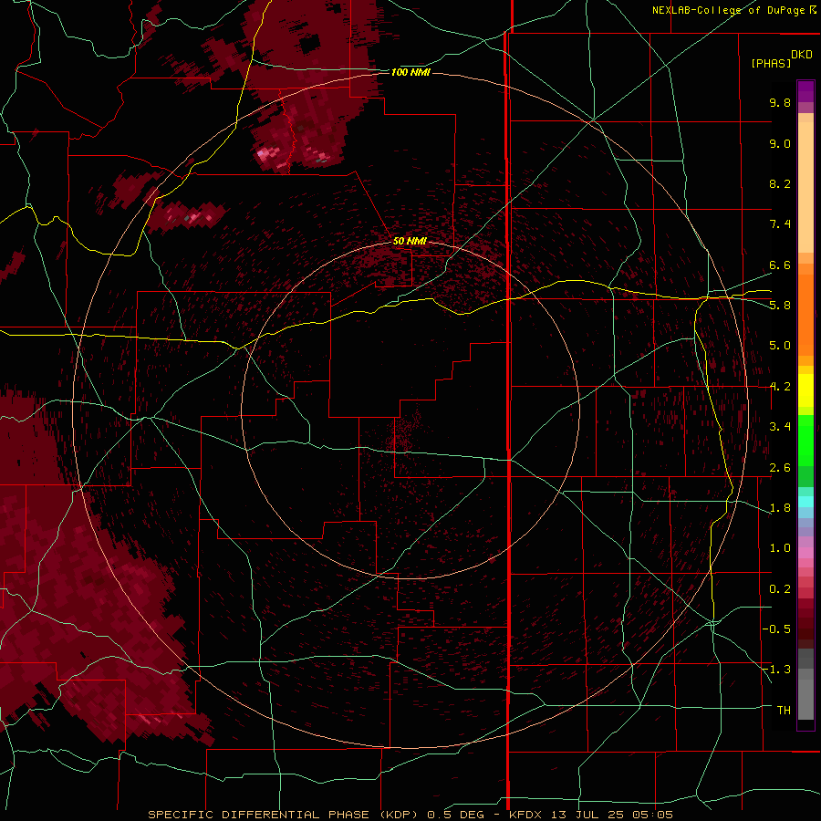This screenshot has height=821, width=821.
Task: Click the NEXLAB-College of DuPage label
Action: (x=728, y=10)
